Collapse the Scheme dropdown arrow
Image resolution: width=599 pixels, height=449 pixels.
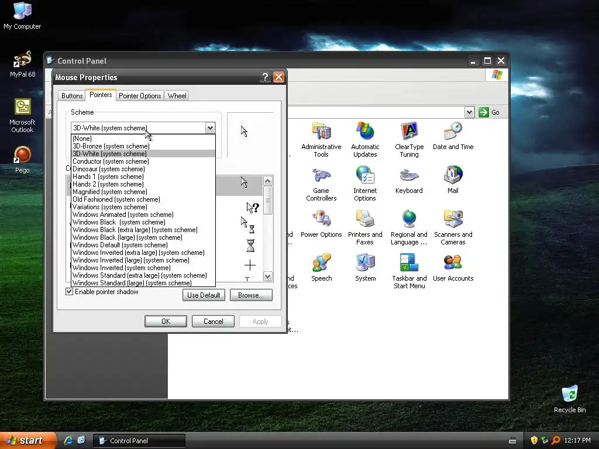(x=210, y=128)
